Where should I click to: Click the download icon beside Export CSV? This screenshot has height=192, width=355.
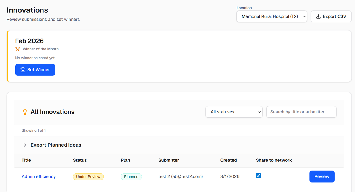[x=318, y=17]
